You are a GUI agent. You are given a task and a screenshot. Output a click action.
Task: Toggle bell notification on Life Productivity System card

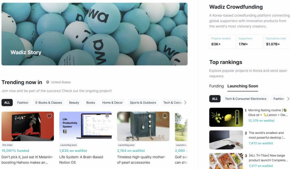point(107,116)
